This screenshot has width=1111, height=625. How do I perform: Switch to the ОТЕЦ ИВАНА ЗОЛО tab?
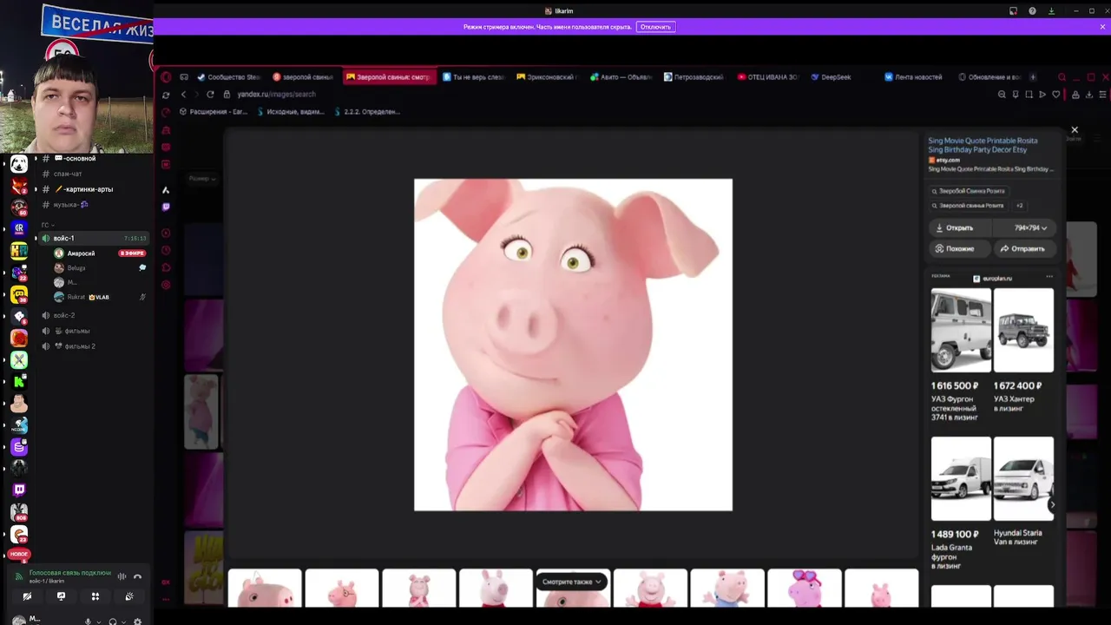[x=767, y=76]
